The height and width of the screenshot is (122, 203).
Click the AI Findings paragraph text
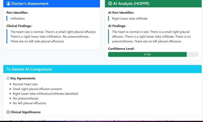click(151, 37)
